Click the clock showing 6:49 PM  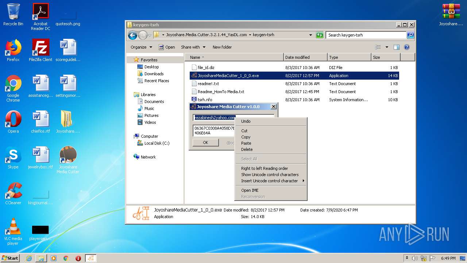(x=448, y=258)
